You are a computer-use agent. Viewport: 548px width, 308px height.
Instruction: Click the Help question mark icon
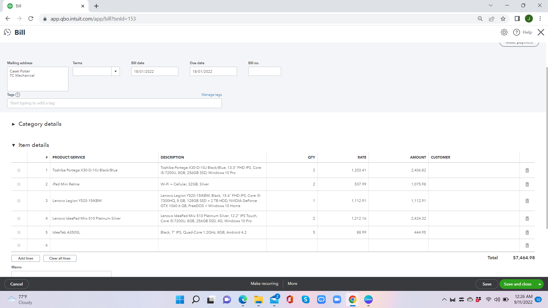coord(516,32)
